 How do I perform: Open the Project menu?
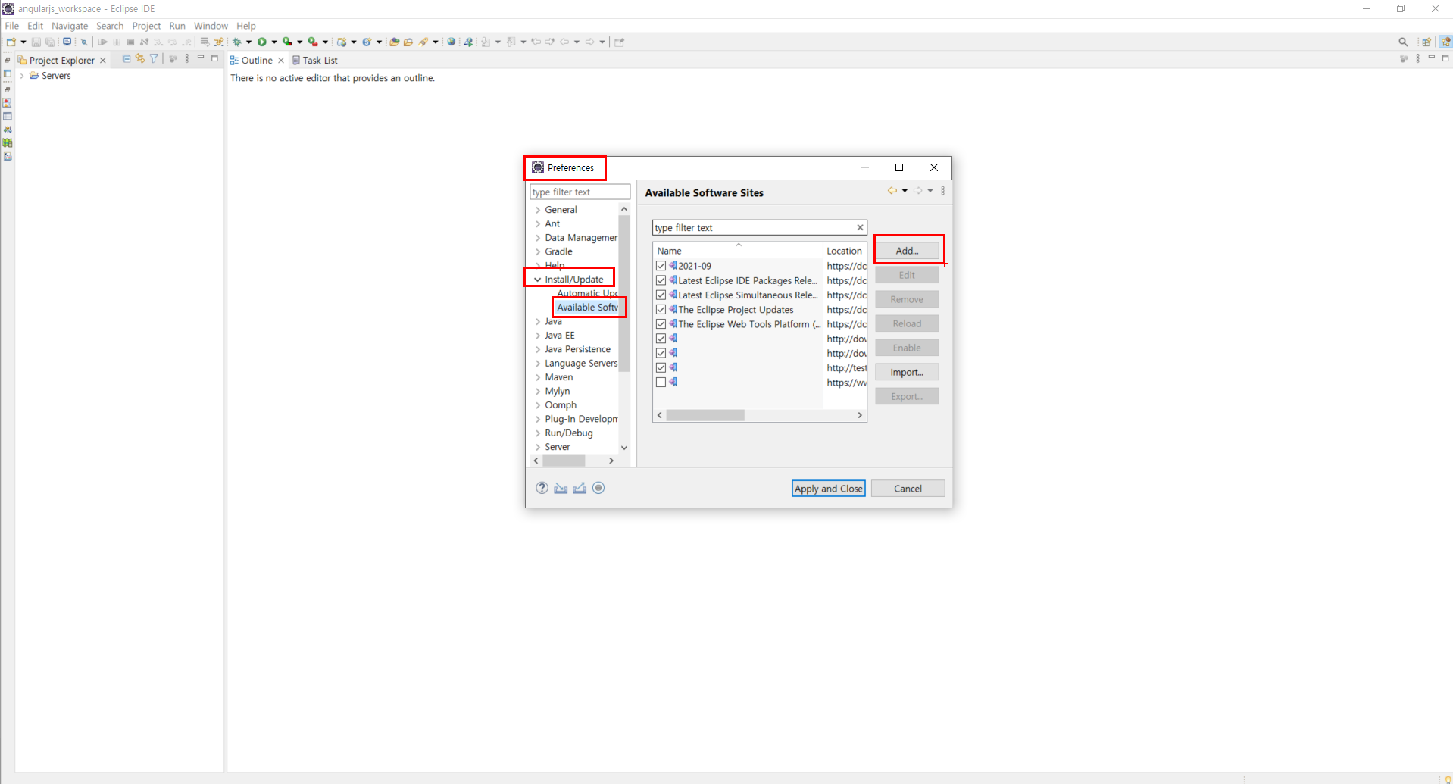146,26
